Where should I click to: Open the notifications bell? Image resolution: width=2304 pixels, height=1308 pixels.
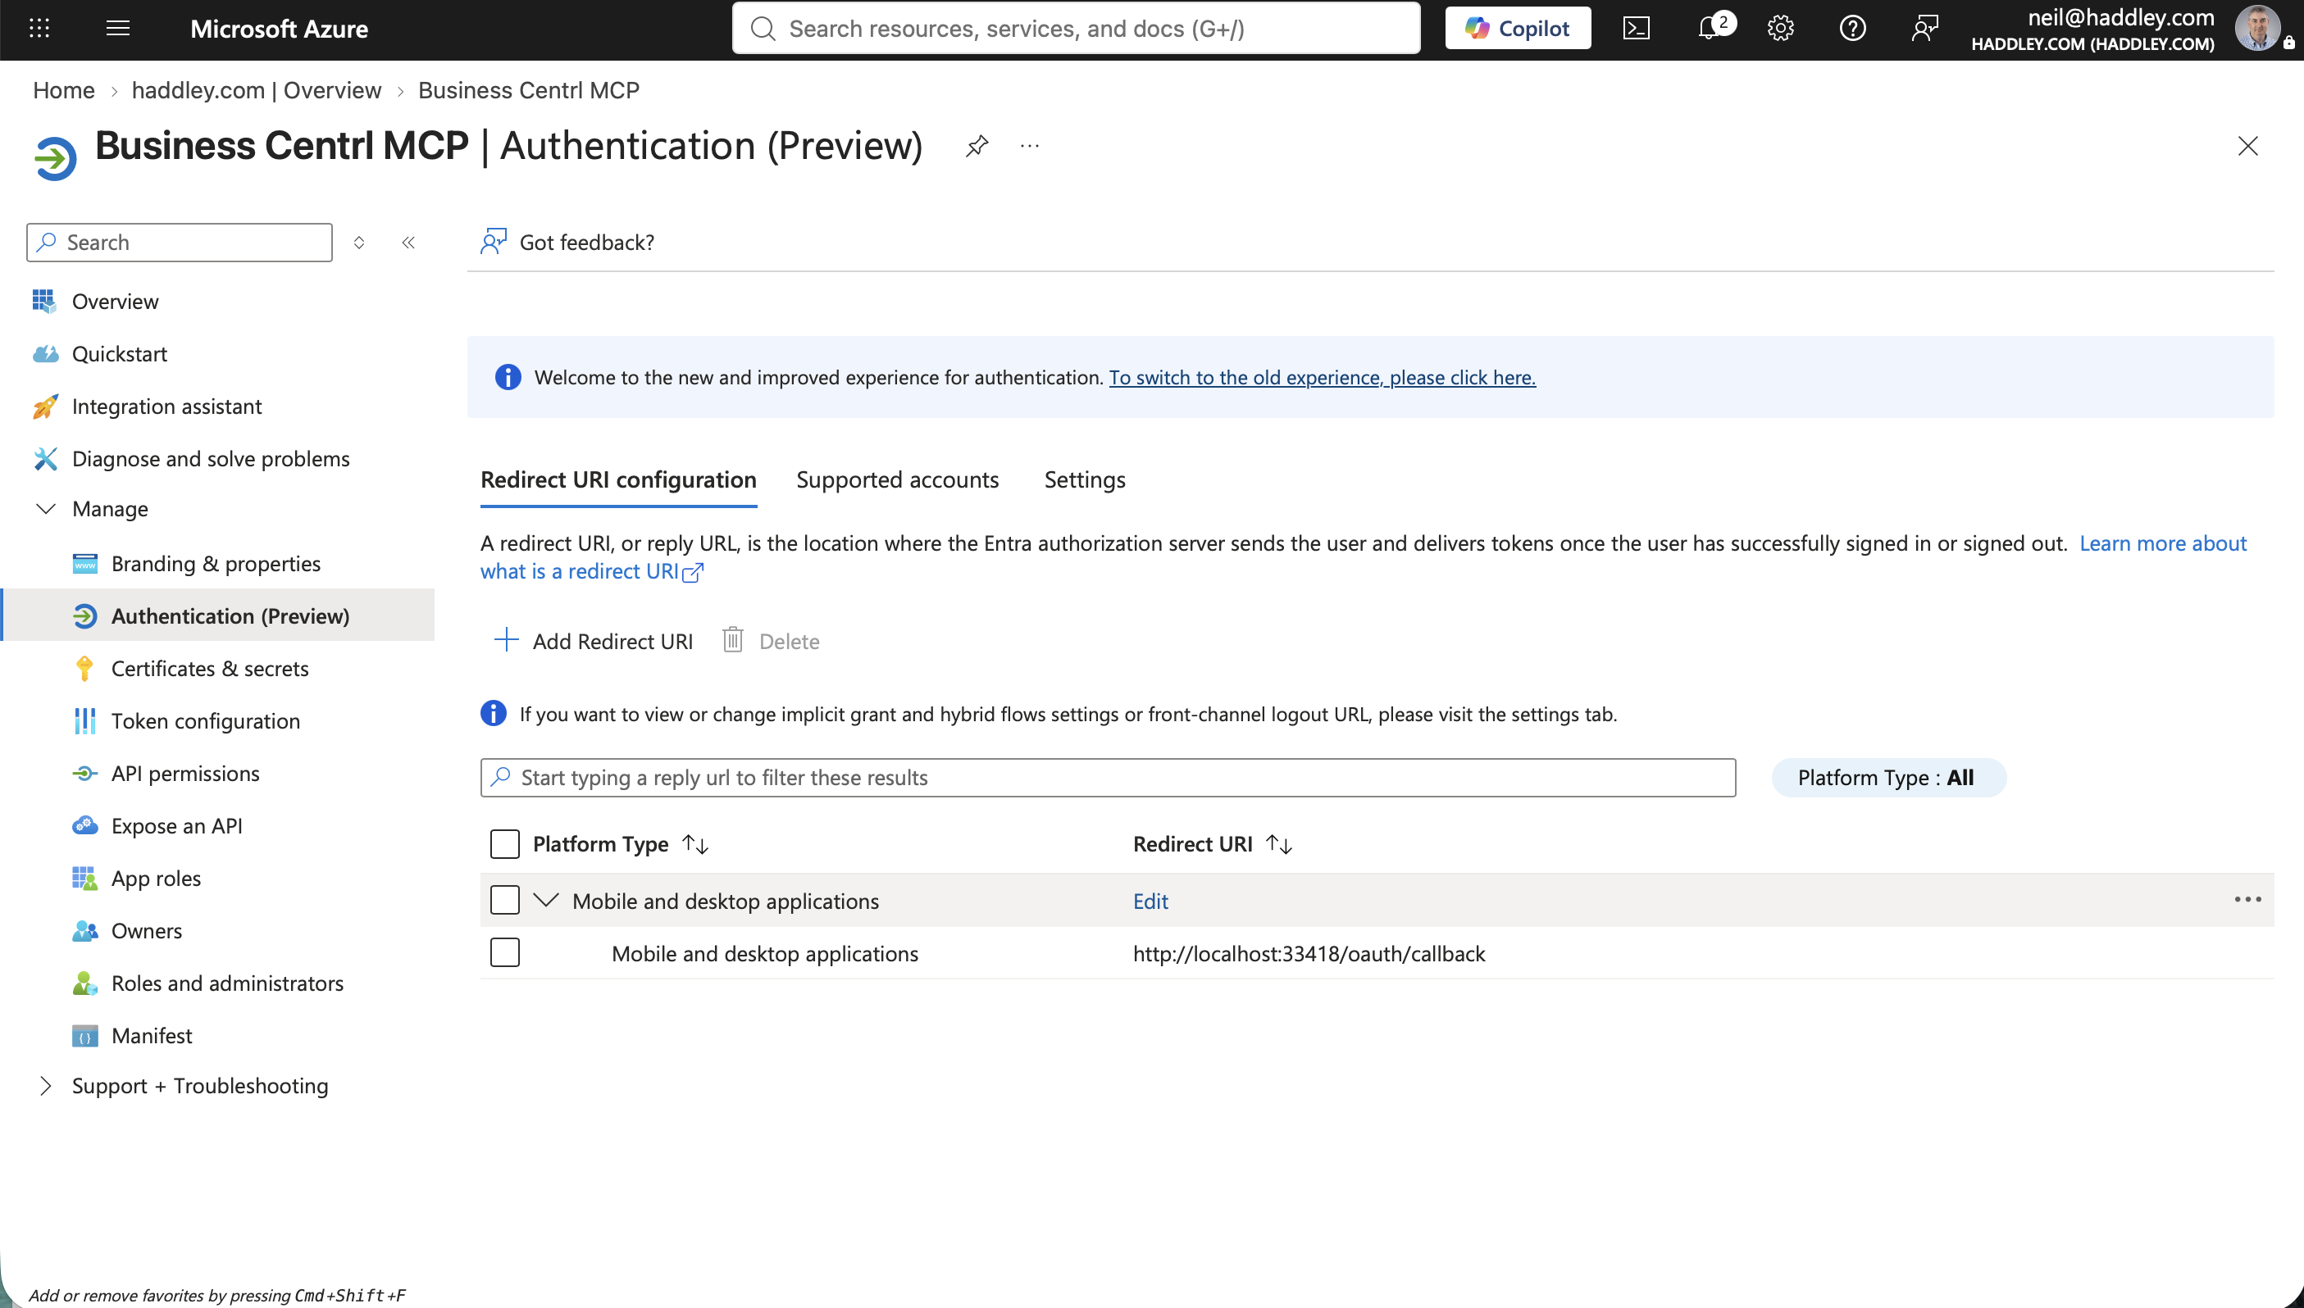tap(1709, 28)
